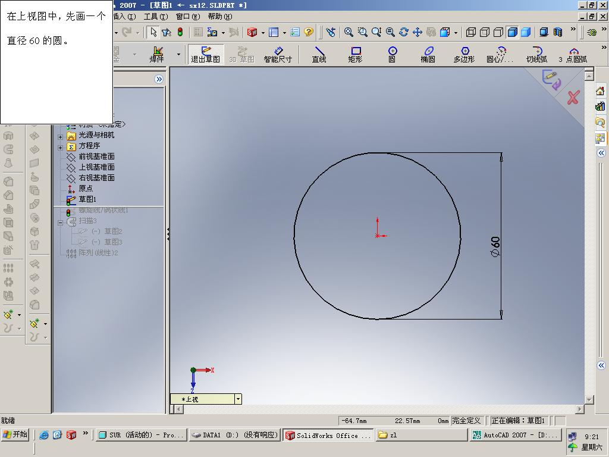Image resolution: width=609 pixels, height=457 pixels.
Task: Click the selection arrow cursor tool
Action: [x=153, y=32]
